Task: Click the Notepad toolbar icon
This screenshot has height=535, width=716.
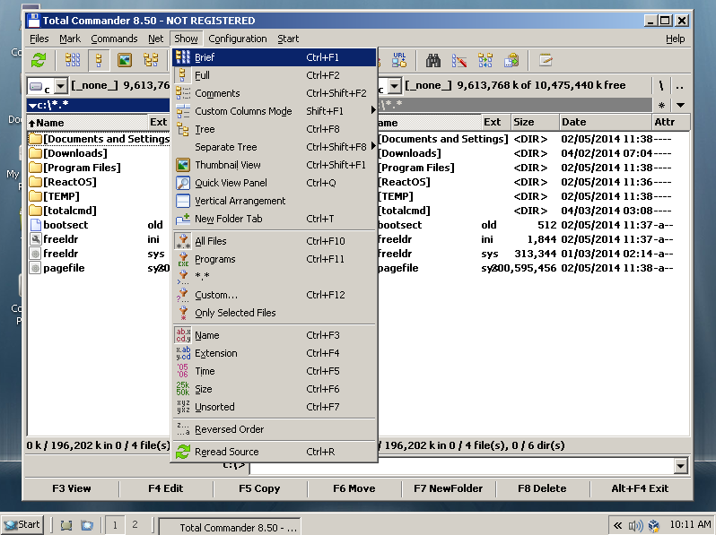Action: tap(546, 60)
